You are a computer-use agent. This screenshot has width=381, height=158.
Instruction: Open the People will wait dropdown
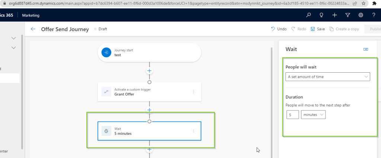coord(328,77)
